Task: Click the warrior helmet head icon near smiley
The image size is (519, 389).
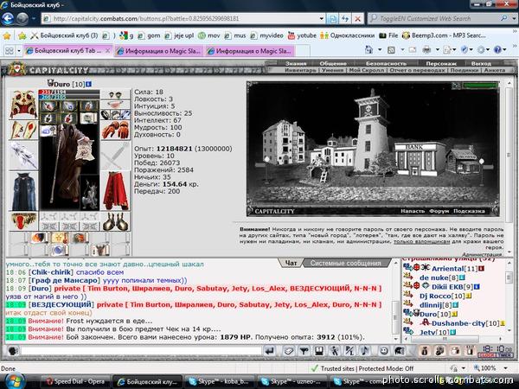Action: click(x=399, y=351)
